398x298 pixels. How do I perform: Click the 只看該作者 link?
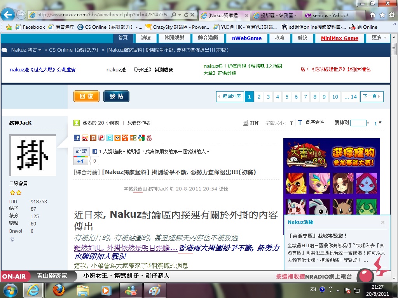139,123
